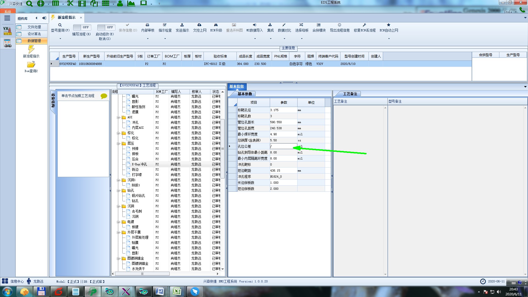Click the 内部审核 print icon
528x297 pixels.
coord(147,25)
